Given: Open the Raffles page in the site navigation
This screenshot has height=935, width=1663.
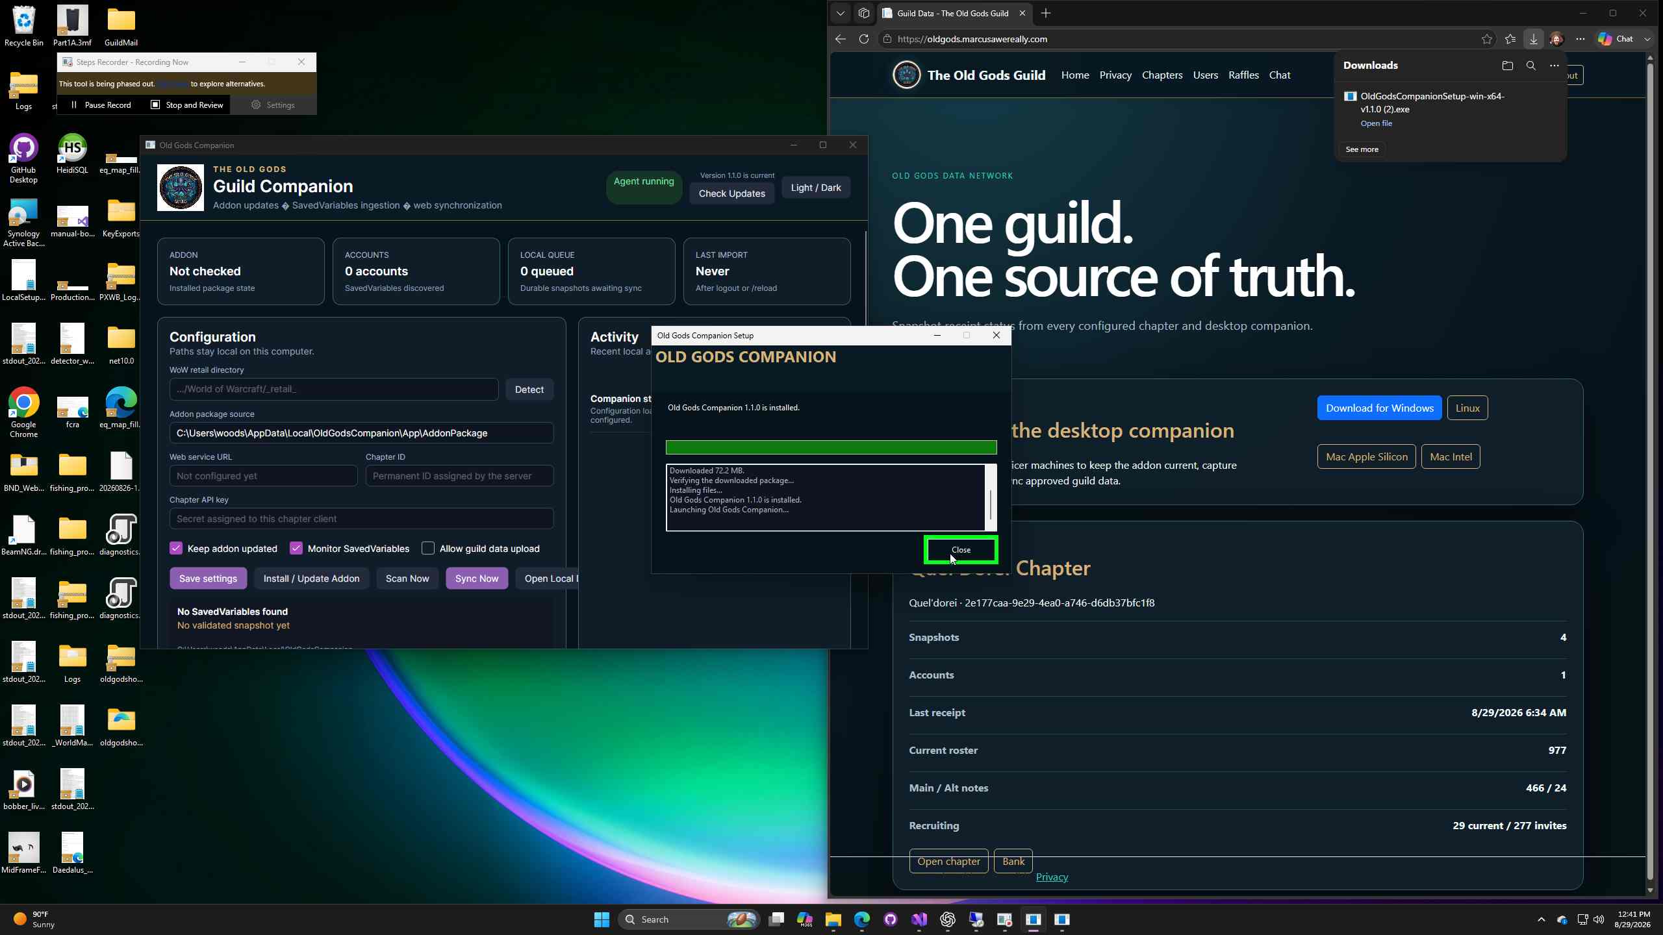Looking at the screenshot, I should coord(1243,75).
